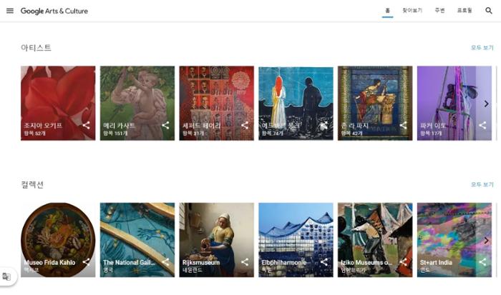
Task: Share the Museo Frida Kahlo collection
Action: tap(86, 262)
